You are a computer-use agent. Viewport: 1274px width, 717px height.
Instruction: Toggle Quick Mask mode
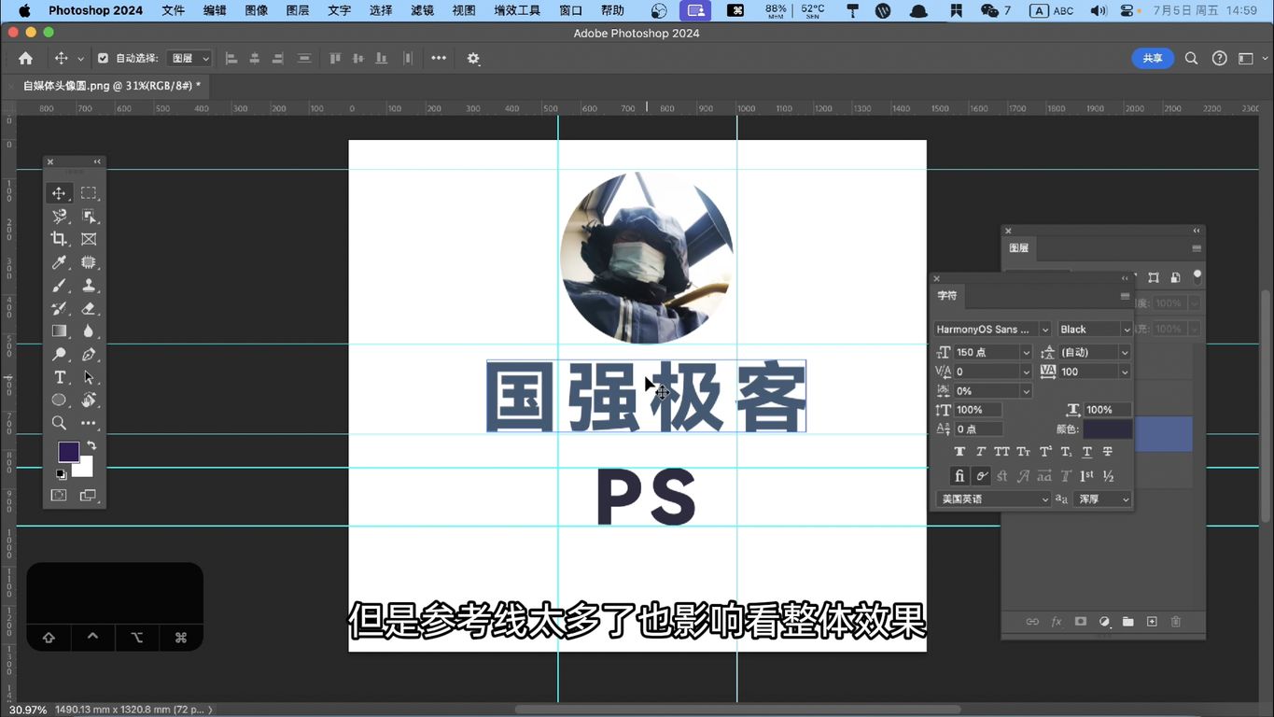point(59,495)
